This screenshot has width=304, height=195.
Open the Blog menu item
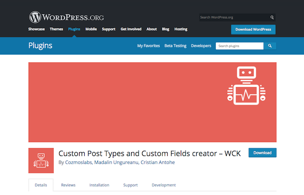click(x=165, y=29)
